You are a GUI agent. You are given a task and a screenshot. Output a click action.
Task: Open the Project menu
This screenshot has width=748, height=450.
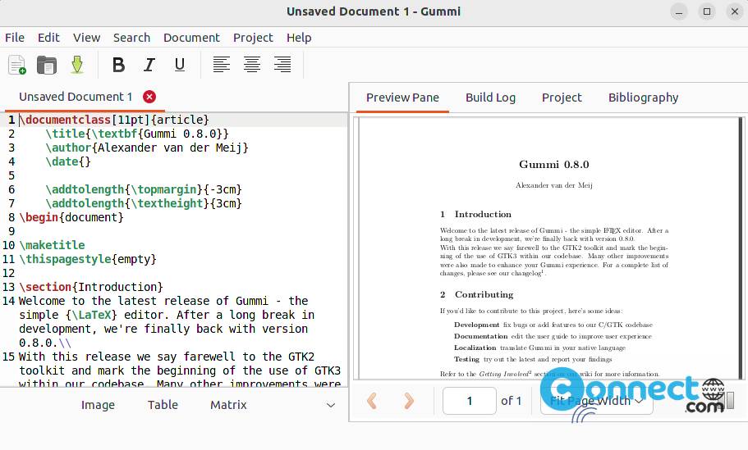(253, 38)
